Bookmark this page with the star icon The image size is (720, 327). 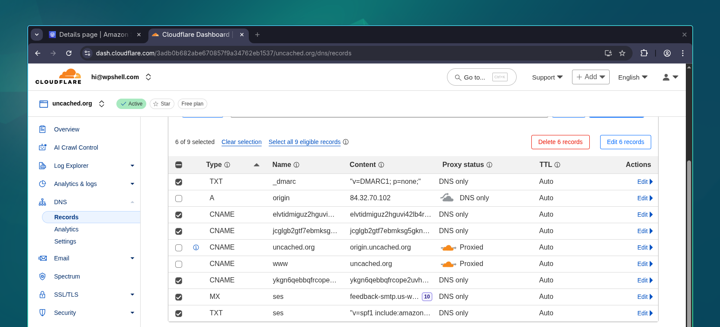[x=622, y=53]
